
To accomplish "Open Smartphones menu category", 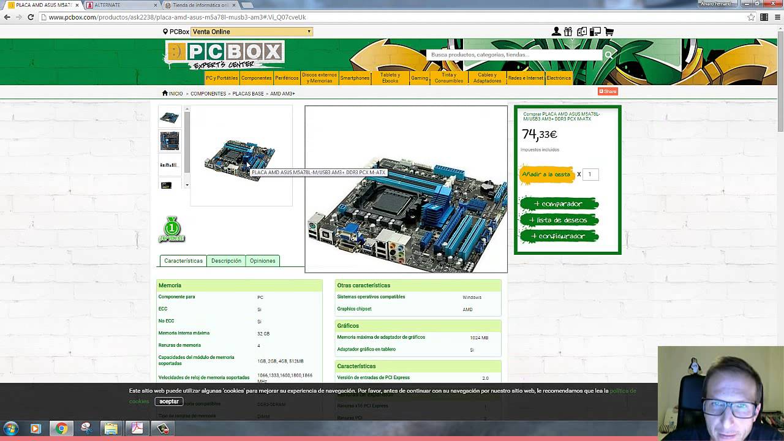I will tap(355, 78).
